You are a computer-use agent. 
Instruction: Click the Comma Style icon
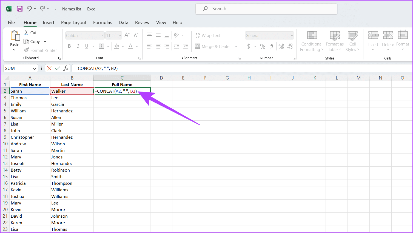click(272, 46)
